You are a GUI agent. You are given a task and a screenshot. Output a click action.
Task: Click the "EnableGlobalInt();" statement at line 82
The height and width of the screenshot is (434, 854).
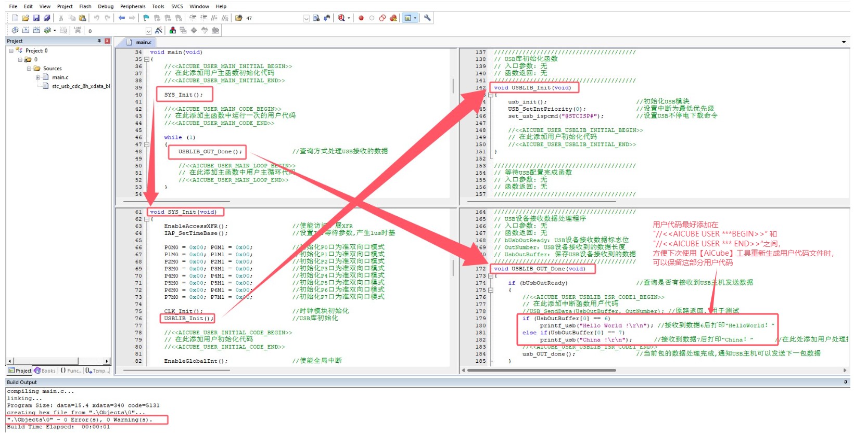tap(196, 361)
